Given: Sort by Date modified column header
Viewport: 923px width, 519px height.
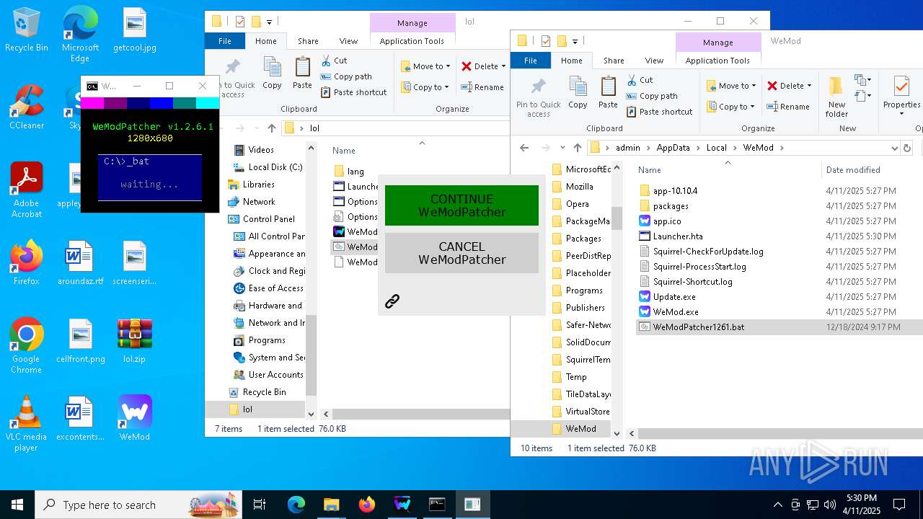Looking at the screenshot, I should pos(853,170).
